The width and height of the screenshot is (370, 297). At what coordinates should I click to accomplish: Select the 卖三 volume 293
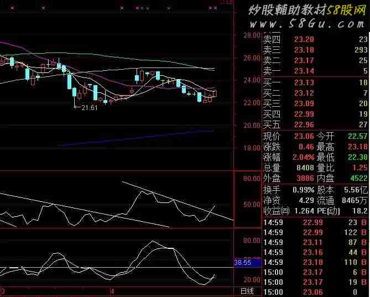point(361,50)
